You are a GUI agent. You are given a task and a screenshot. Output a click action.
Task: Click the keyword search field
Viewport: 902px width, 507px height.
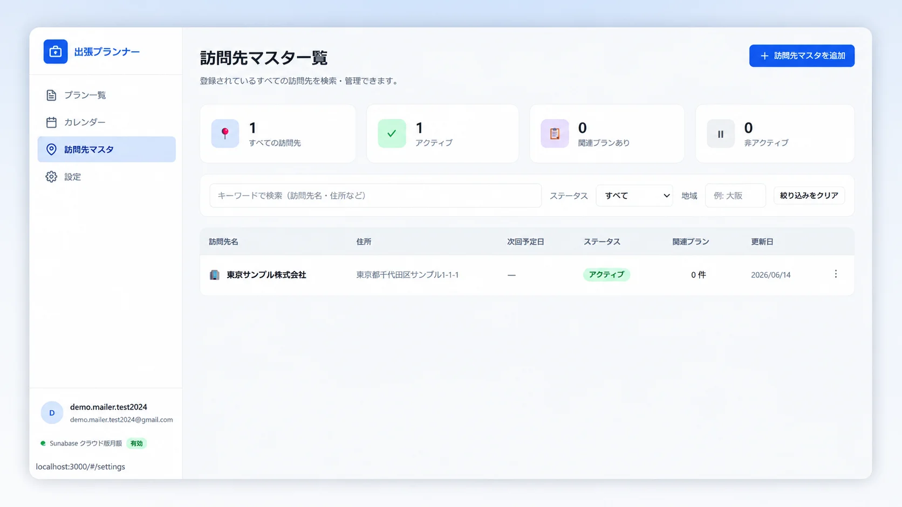point(375,196)
